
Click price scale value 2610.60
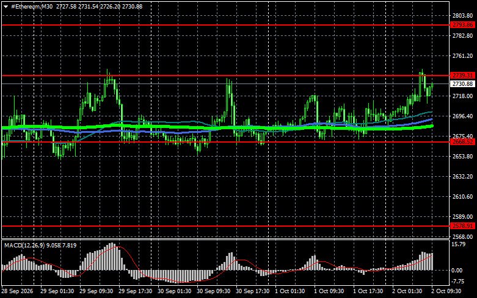pos(463,196)
